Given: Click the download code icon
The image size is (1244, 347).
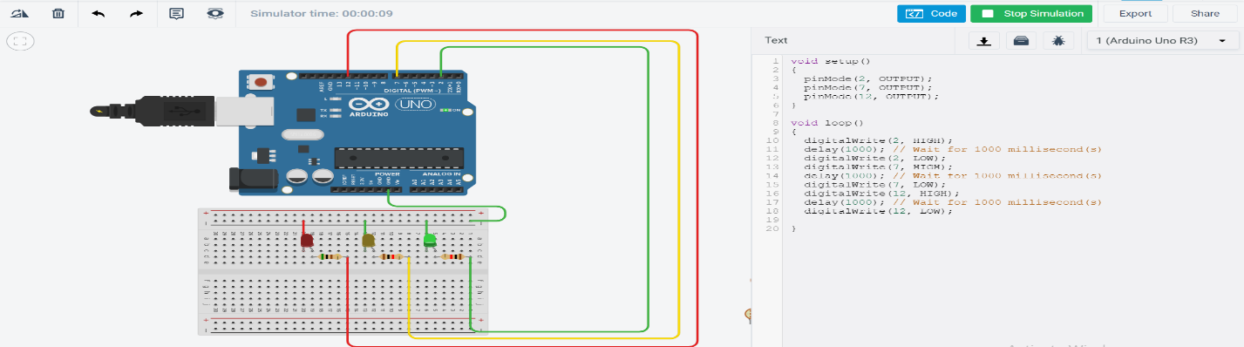Looking at the screenshot, I should pyautogui.click(x=984, y=41).
